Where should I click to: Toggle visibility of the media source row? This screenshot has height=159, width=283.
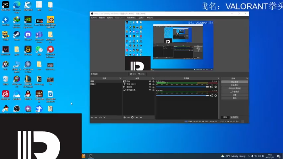click(x=150, y=87)
